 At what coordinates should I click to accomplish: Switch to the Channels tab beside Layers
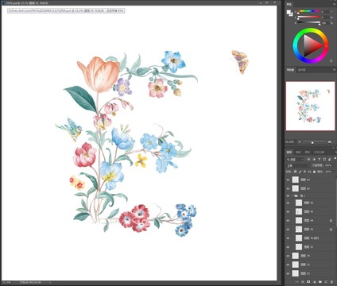click(x=298, y=153)
